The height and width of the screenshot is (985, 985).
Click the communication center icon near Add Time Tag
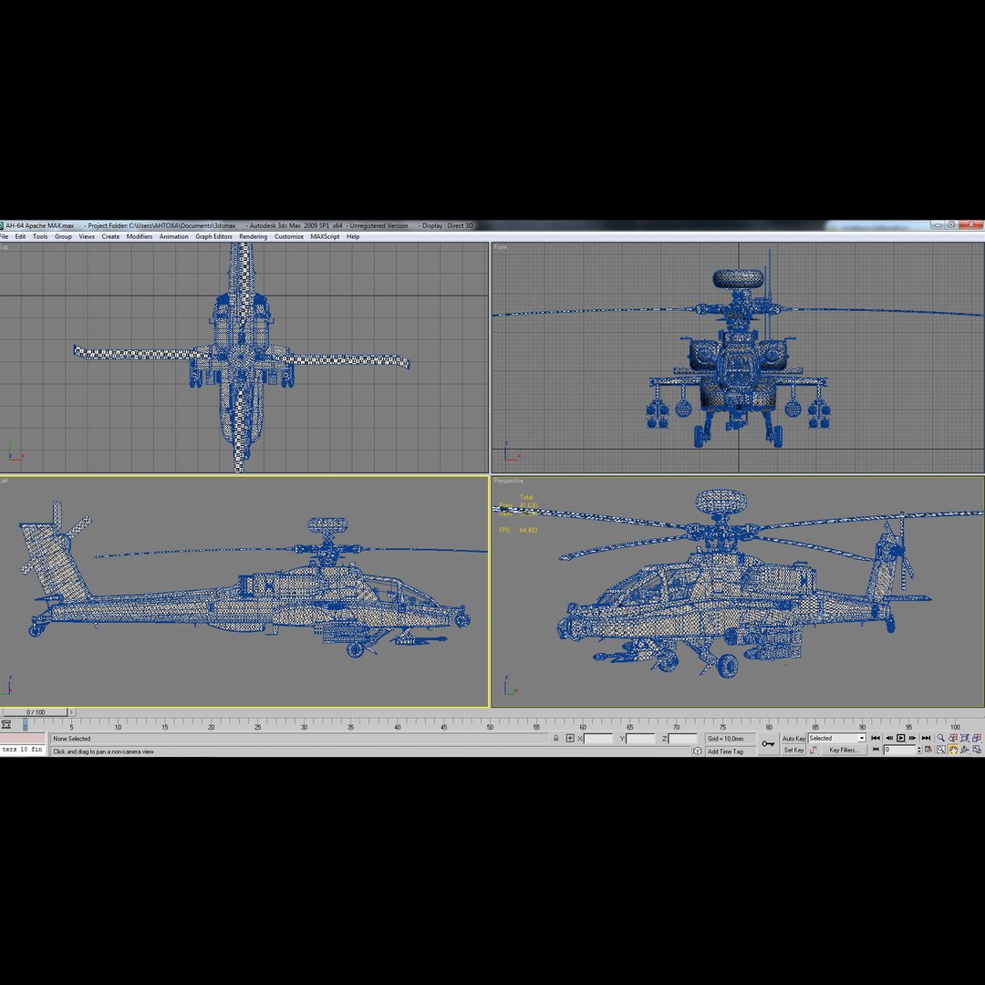click(x=697, y=752)
